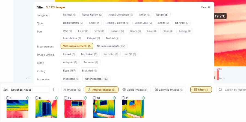Click Clear All filters link
The image size is (246, 122).
coord(206,7)
